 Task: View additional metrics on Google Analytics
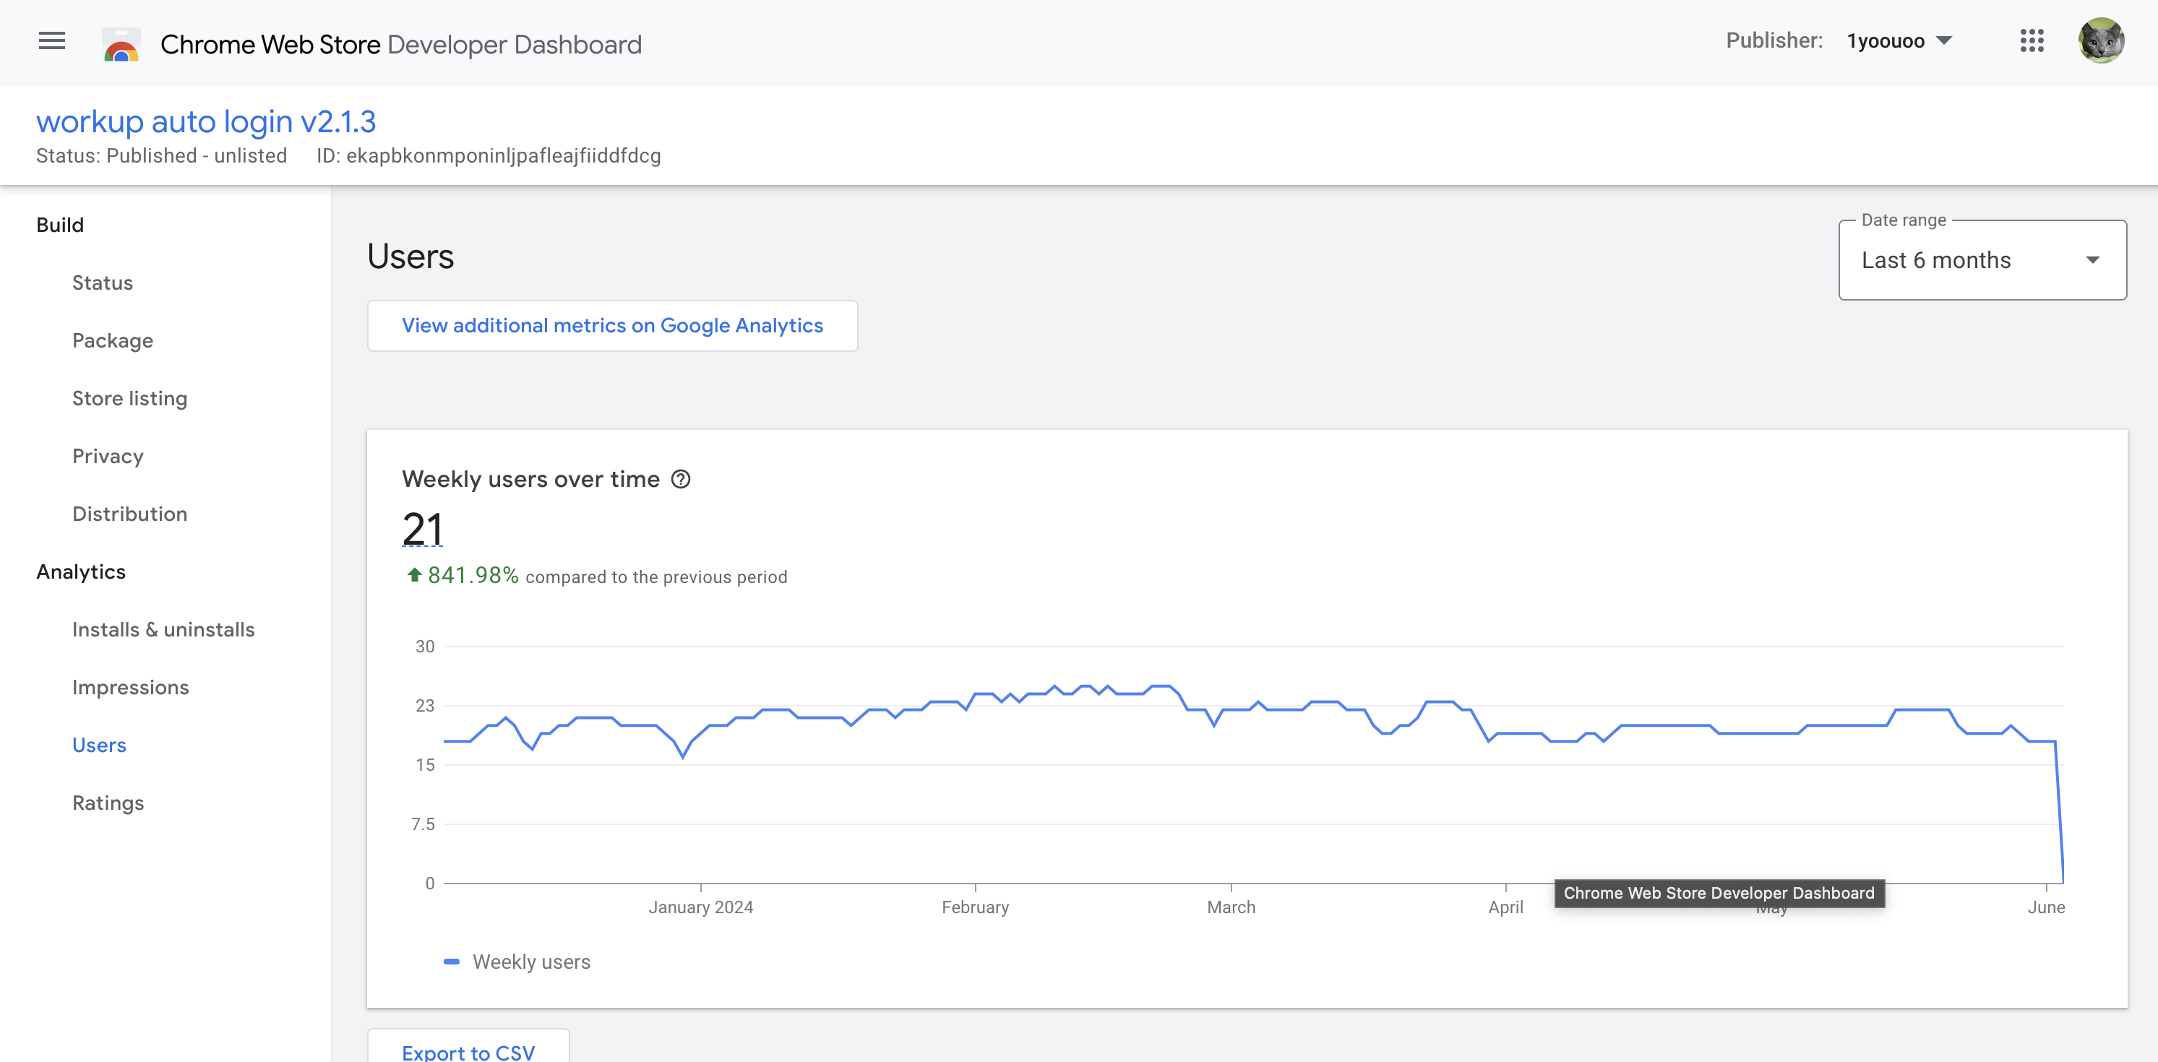pyautogui.click(x=612, y=326)
